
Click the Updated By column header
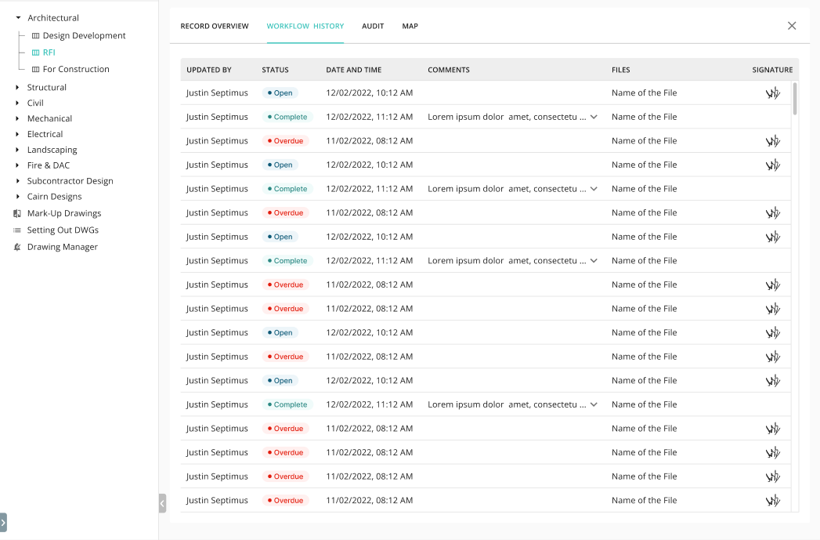(208, 70)
